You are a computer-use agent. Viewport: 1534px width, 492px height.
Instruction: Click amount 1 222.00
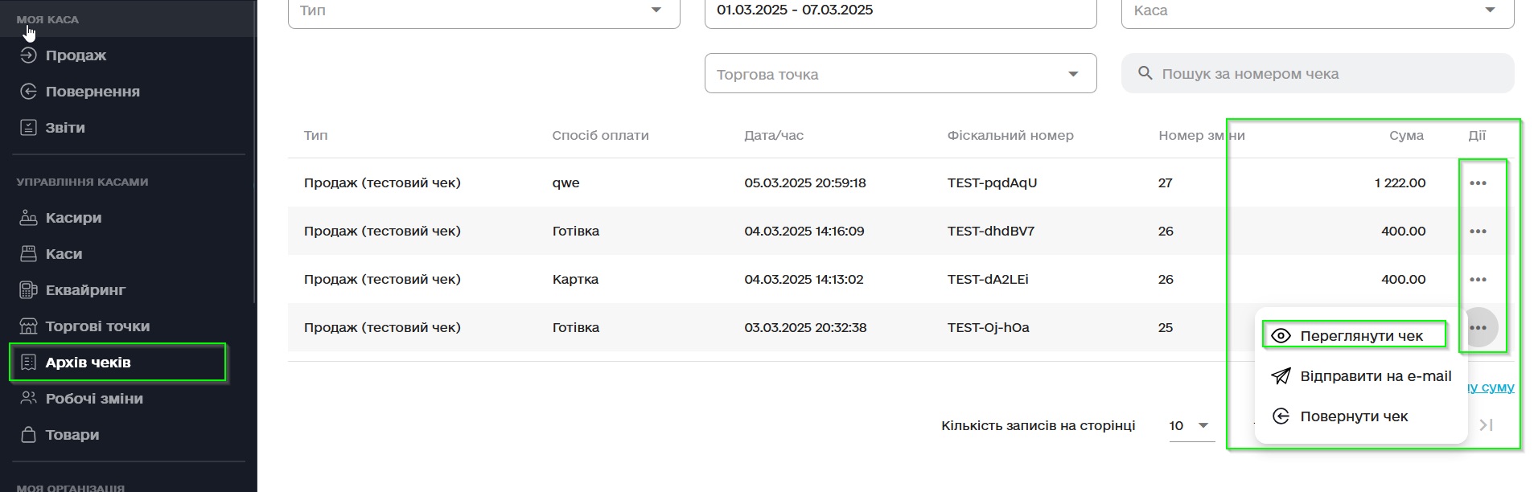[1400, 183]
